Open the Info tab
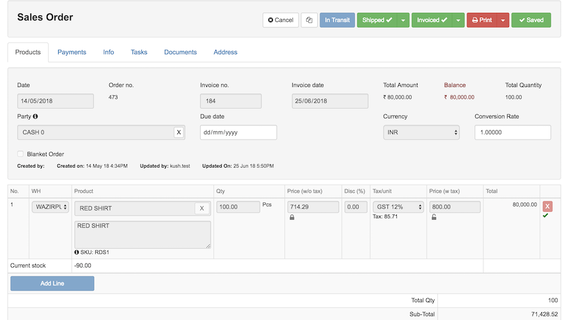569x320 pixels. coord(109,52)
